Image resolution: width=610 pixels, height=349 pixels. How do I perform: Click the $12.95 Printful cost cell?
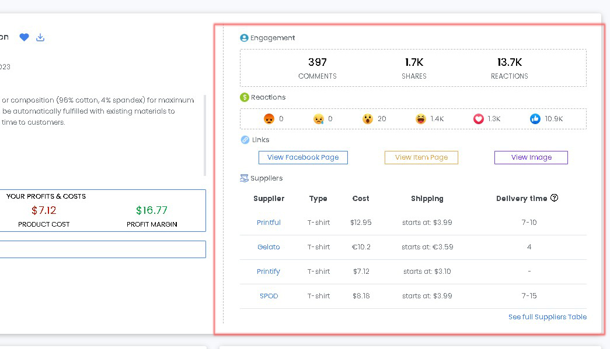361,223
